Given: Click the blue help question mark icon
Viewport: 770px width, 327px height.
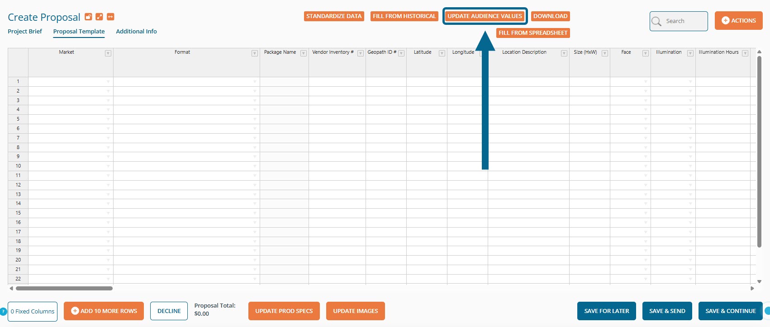Looking at the screenshot, I should point(4,311).
